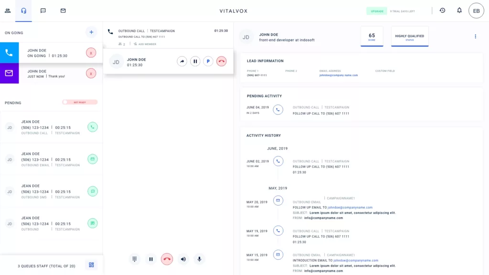Open the email icon in the top navigation

[63, 11]
